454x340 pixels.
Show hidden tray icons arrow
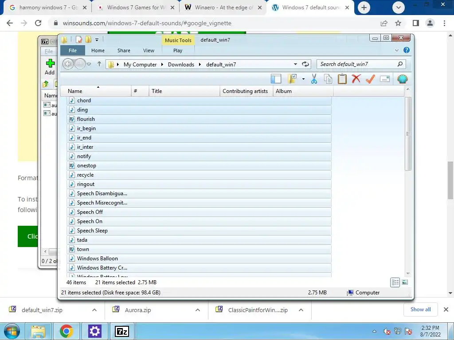(x=374, y=331)
